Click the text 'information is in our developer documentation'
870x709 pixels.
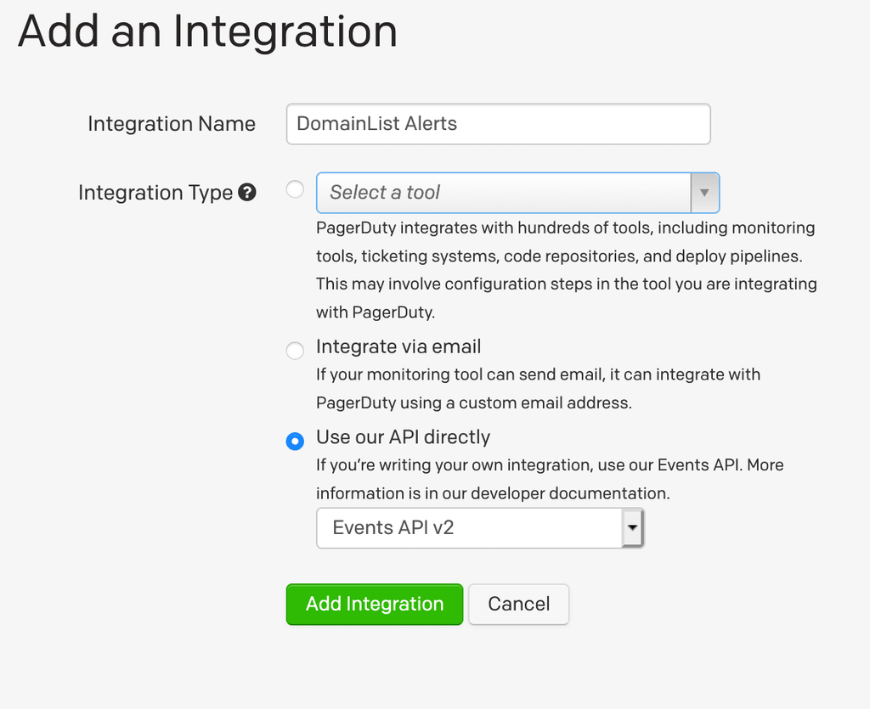493,493
